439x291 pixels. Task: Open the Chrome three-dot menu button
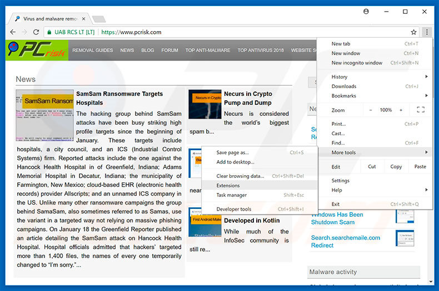[x=427, y=32]
